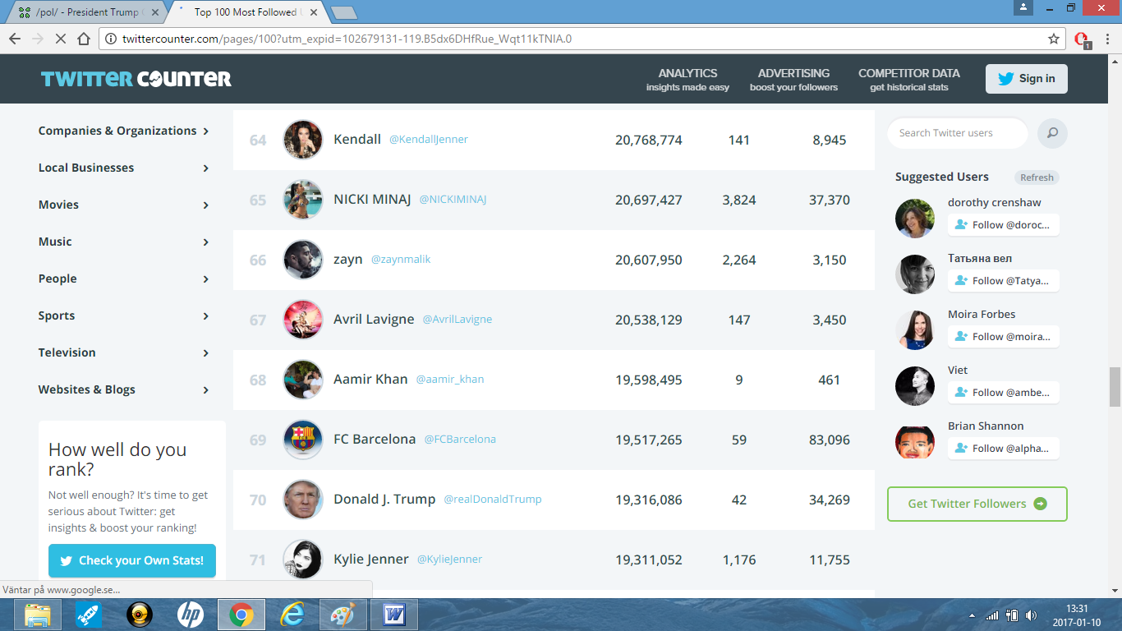Follow @moira... suggested user
This screenshot has height=631, width=1122.
click(1003, 337)
